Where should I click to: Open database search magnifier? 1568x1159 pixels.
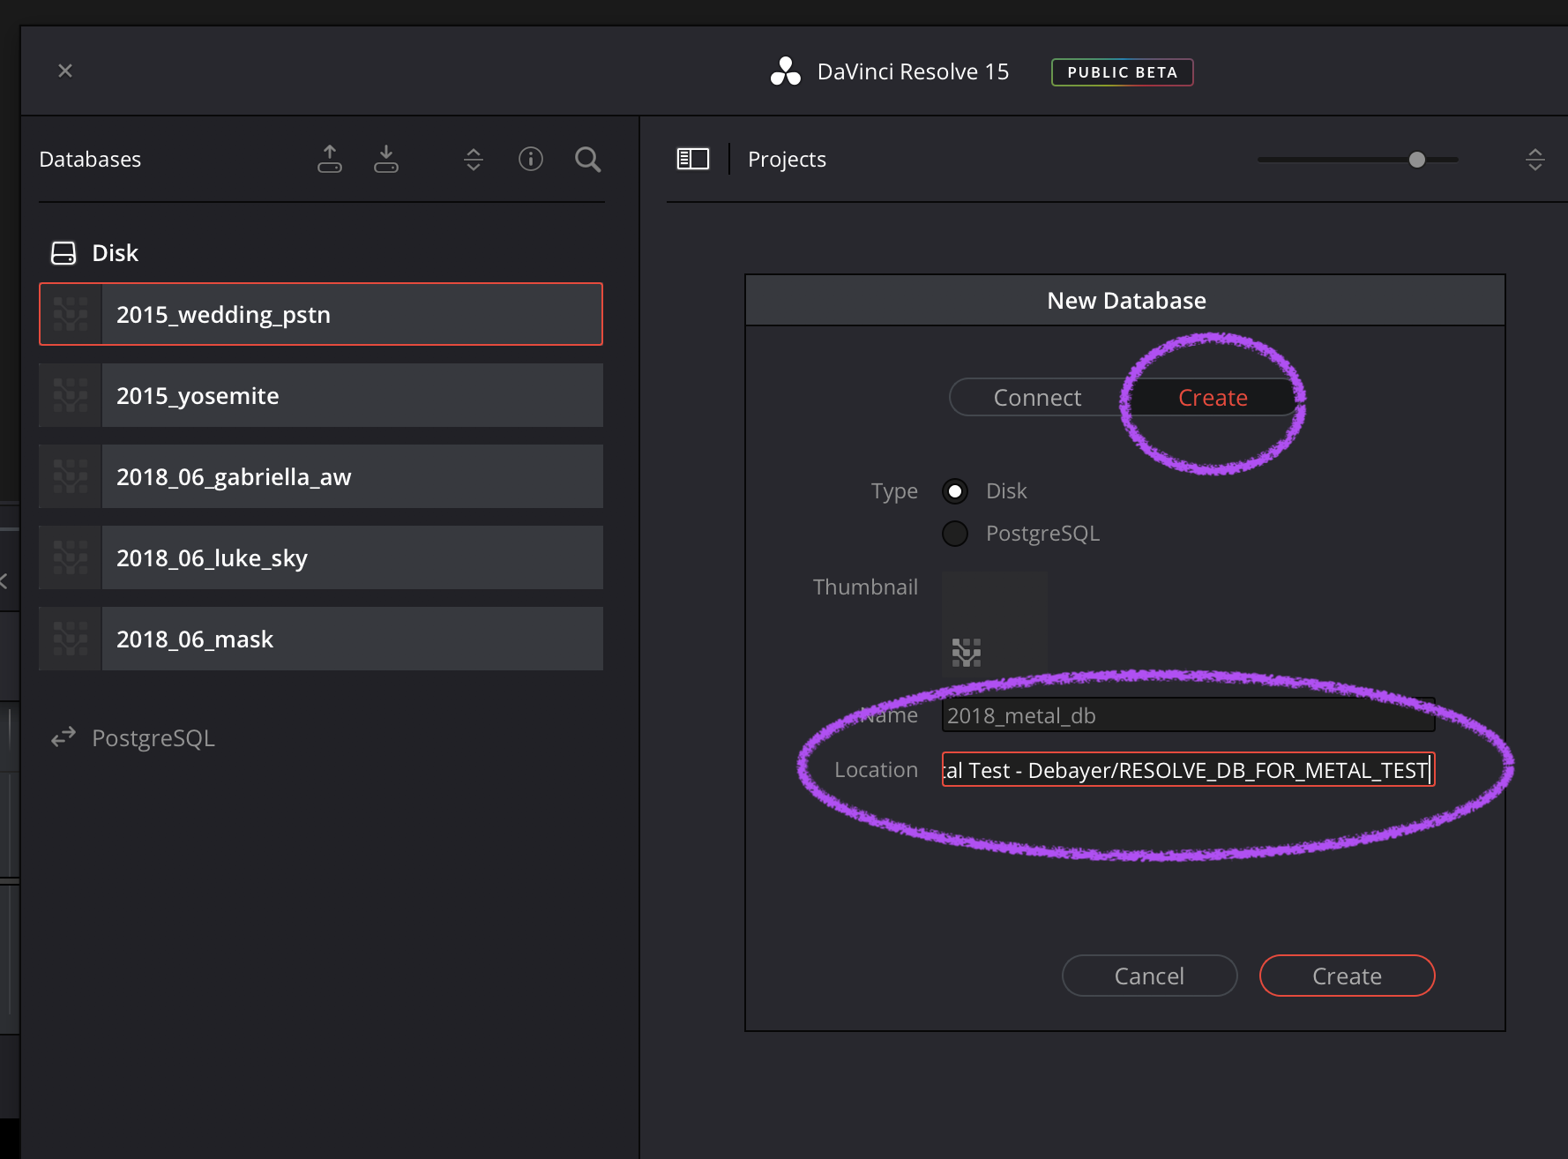(x=587, y=160)
